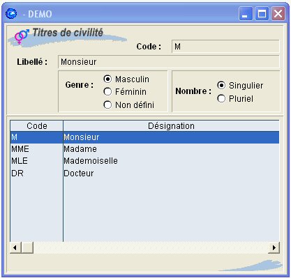Set Nombre to Singulier
This screenshot has width=291, height=278.
pyautogui.click(x=221, y=85)
